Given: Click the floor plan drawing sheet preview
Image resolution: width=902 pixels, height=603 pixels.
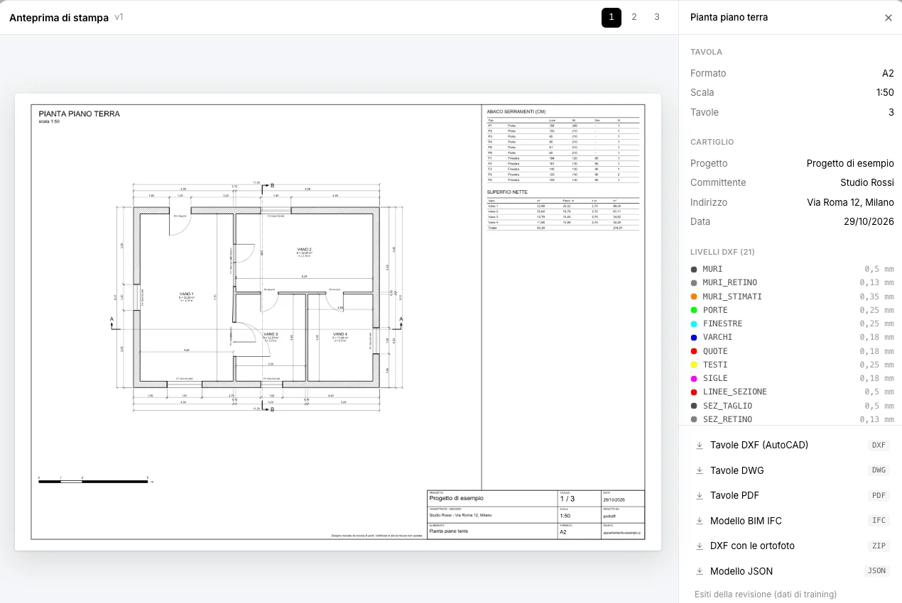Looking at the screenshot, I should (338, 322).
